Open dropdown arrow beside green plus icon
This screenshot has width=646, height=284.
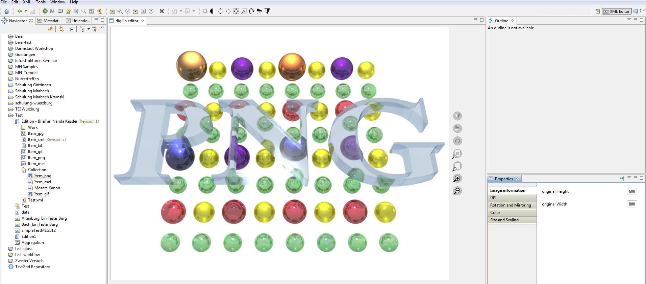[x=26, y=11]
